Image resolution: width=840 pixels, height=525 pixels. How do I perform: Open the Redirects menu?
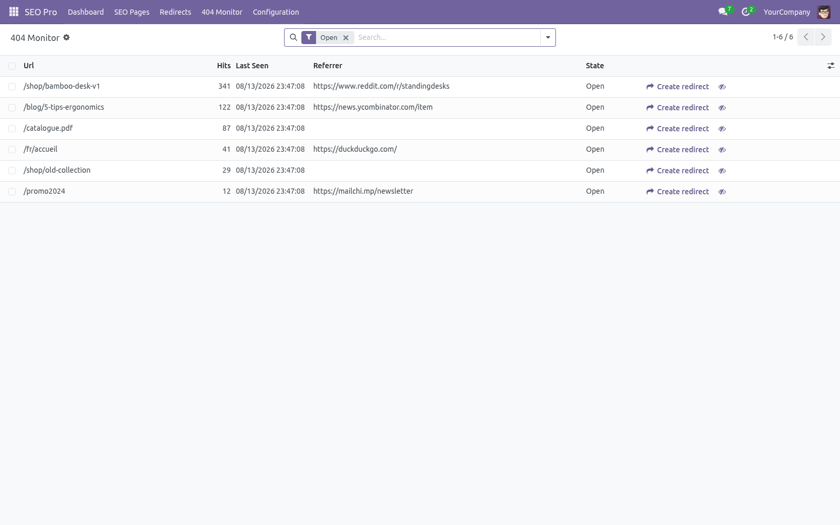[x=175, y=12]
